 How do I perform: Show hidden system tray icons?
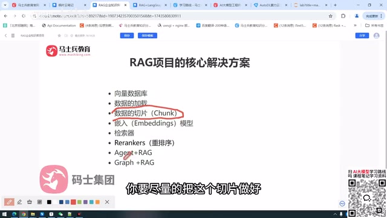click(x=335, y=214)
